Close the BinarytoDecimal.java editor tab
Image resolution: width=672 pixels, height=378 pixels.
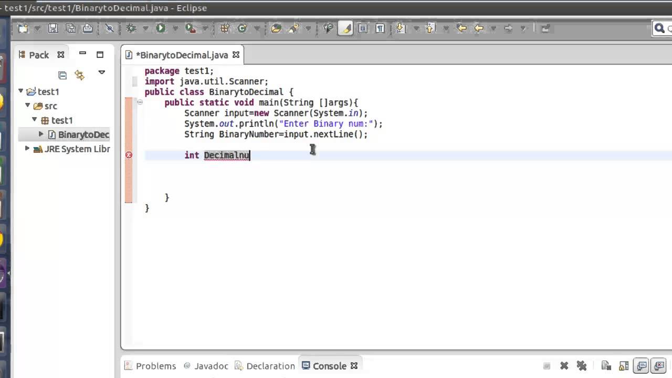tap(236, 55)
